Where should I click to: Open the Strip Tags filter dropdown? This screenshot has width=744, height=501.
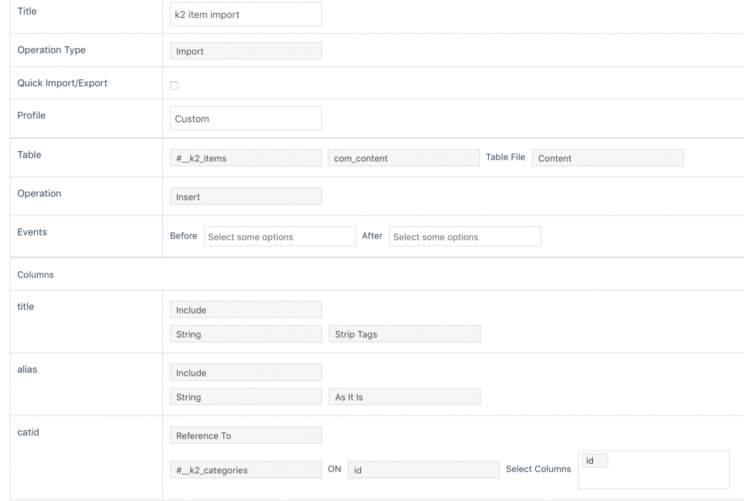pyautogui.click(x=404, y=334)
